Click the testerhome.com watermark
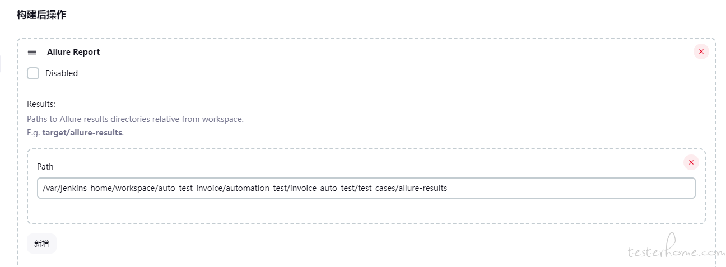This screenshot has height=267, width=726. [x=676, y=251]
